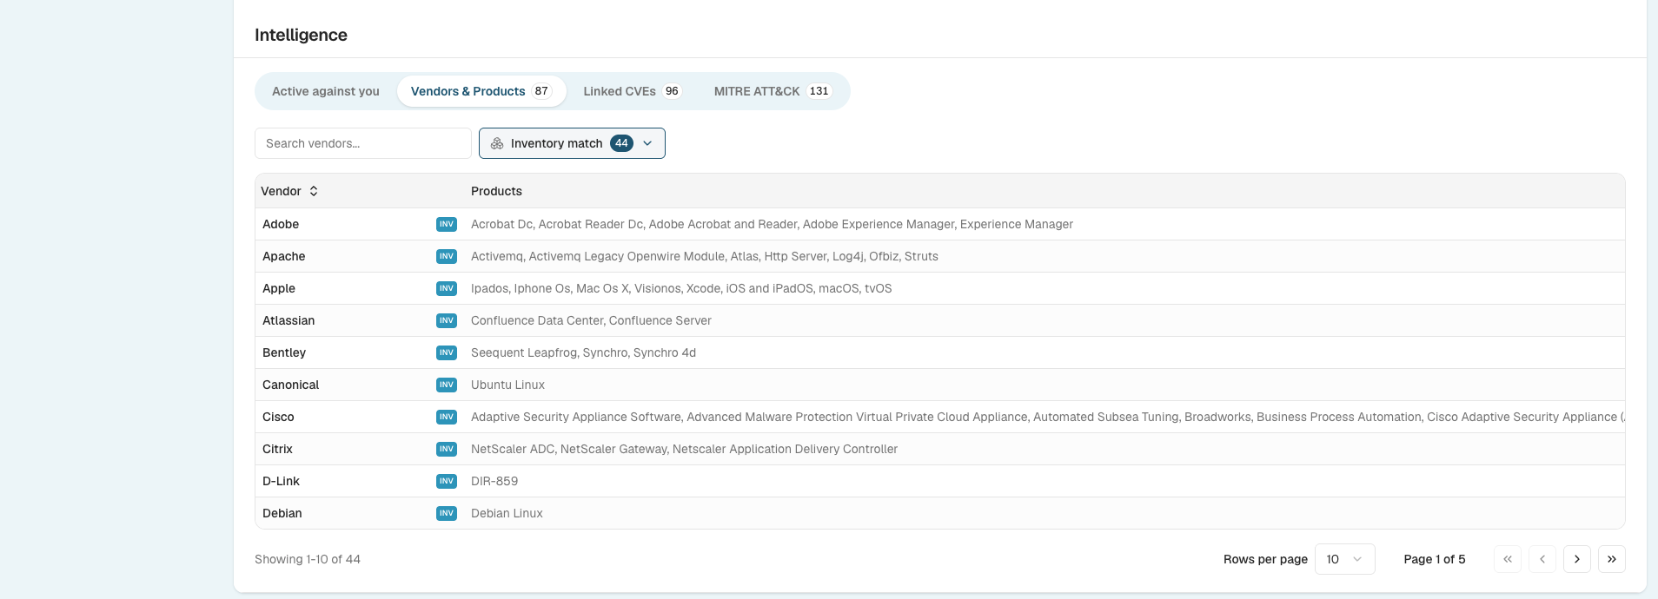
Task: Click the 131 count badge on MITRE ATT&CK
Action: pyautogui.click(x=819, y=91)
